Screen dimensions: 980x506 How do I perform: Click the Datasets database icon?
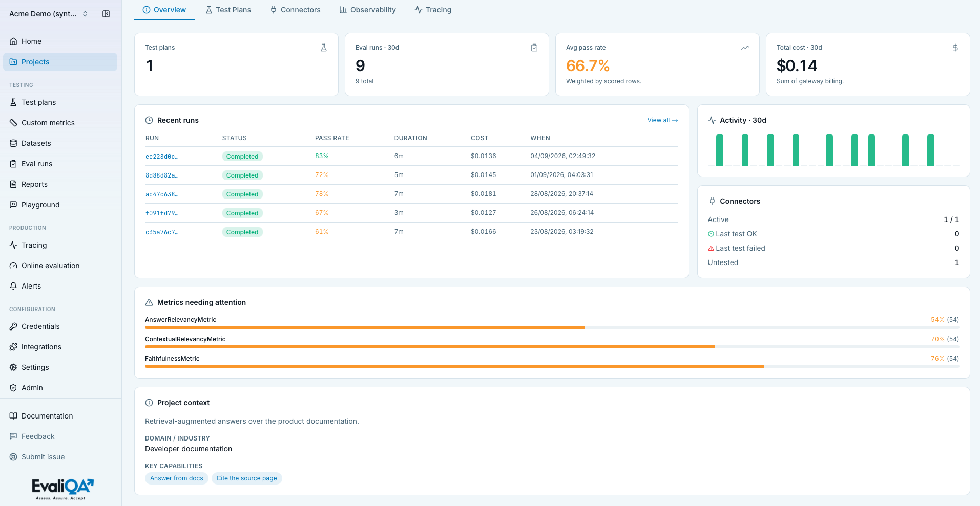tap(13, 143)
